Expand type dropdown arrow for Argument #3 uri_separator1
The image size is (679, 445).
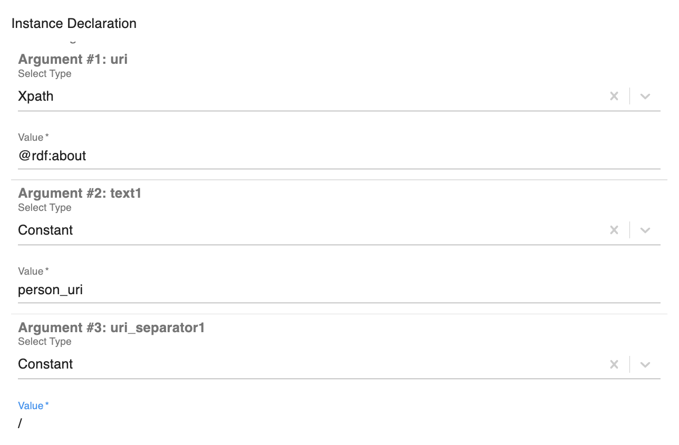coord(645,364)
